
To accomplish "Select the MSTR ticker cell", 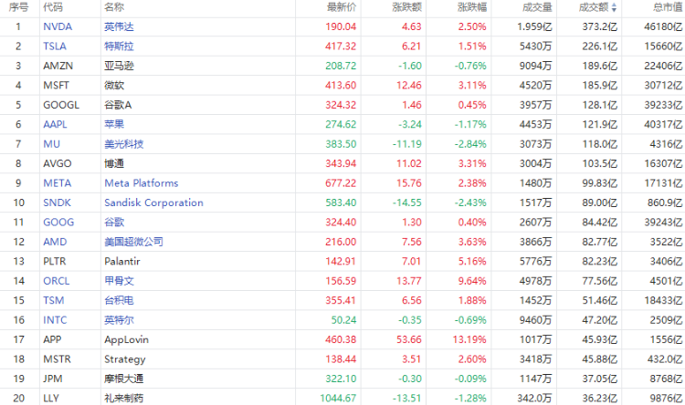I will coord(57,359).
